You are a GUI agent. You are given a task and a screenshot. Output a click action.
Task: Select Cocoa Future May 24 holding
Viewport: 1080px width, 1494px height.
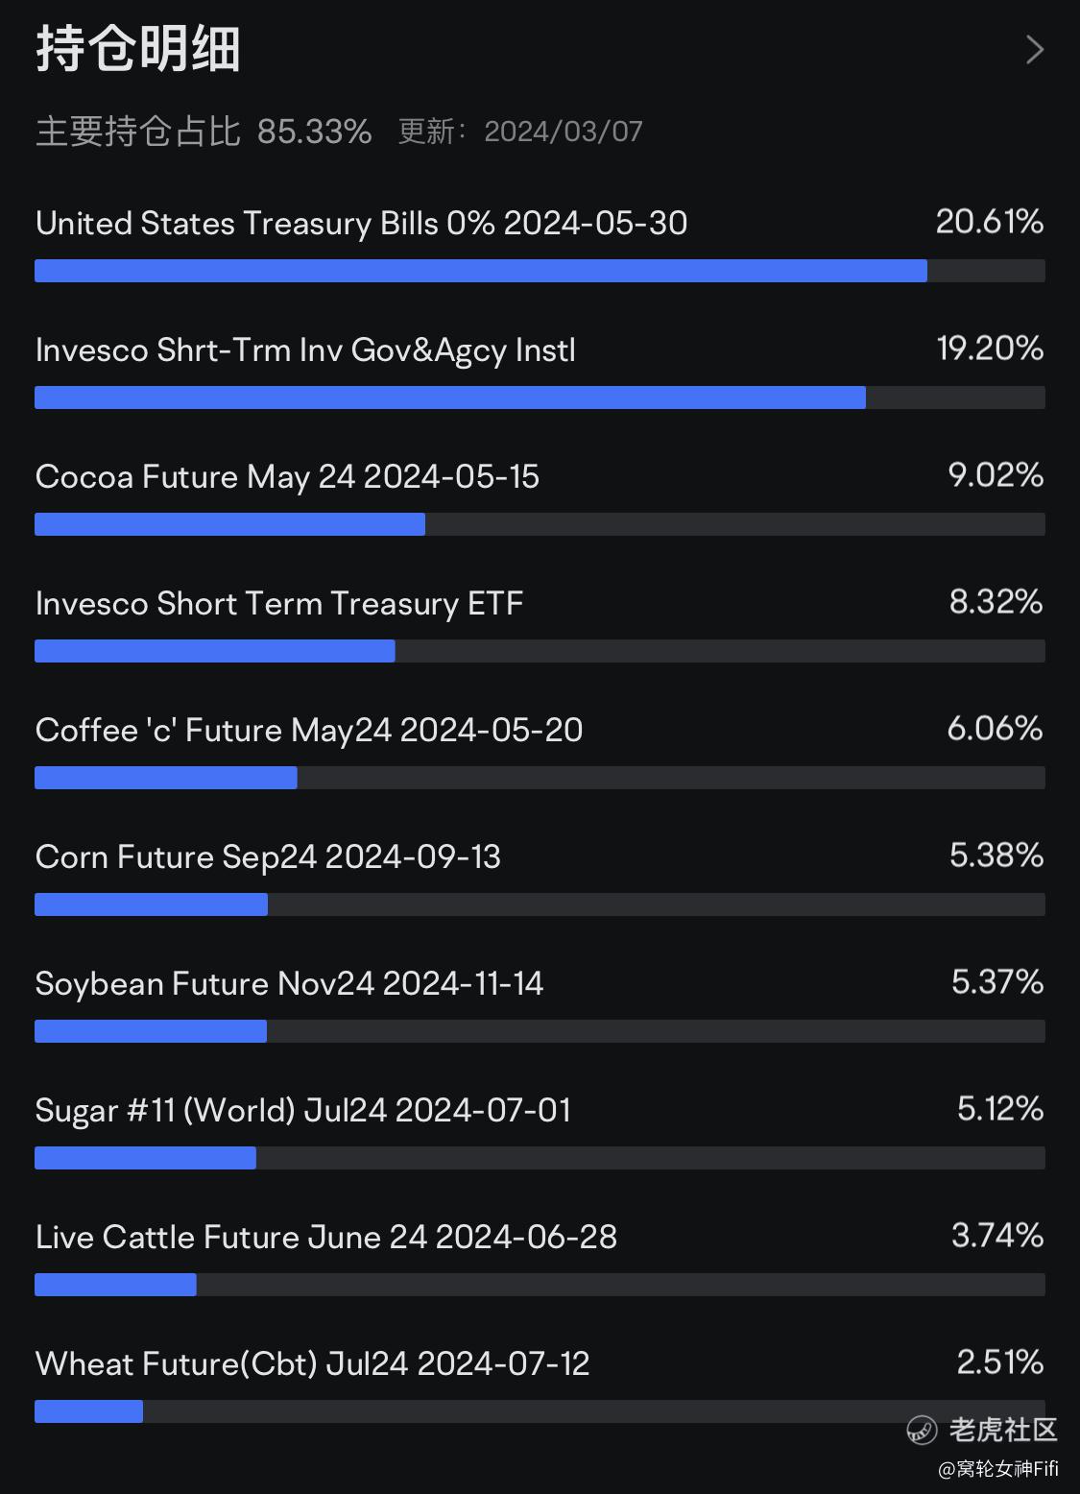coord(287,477)
